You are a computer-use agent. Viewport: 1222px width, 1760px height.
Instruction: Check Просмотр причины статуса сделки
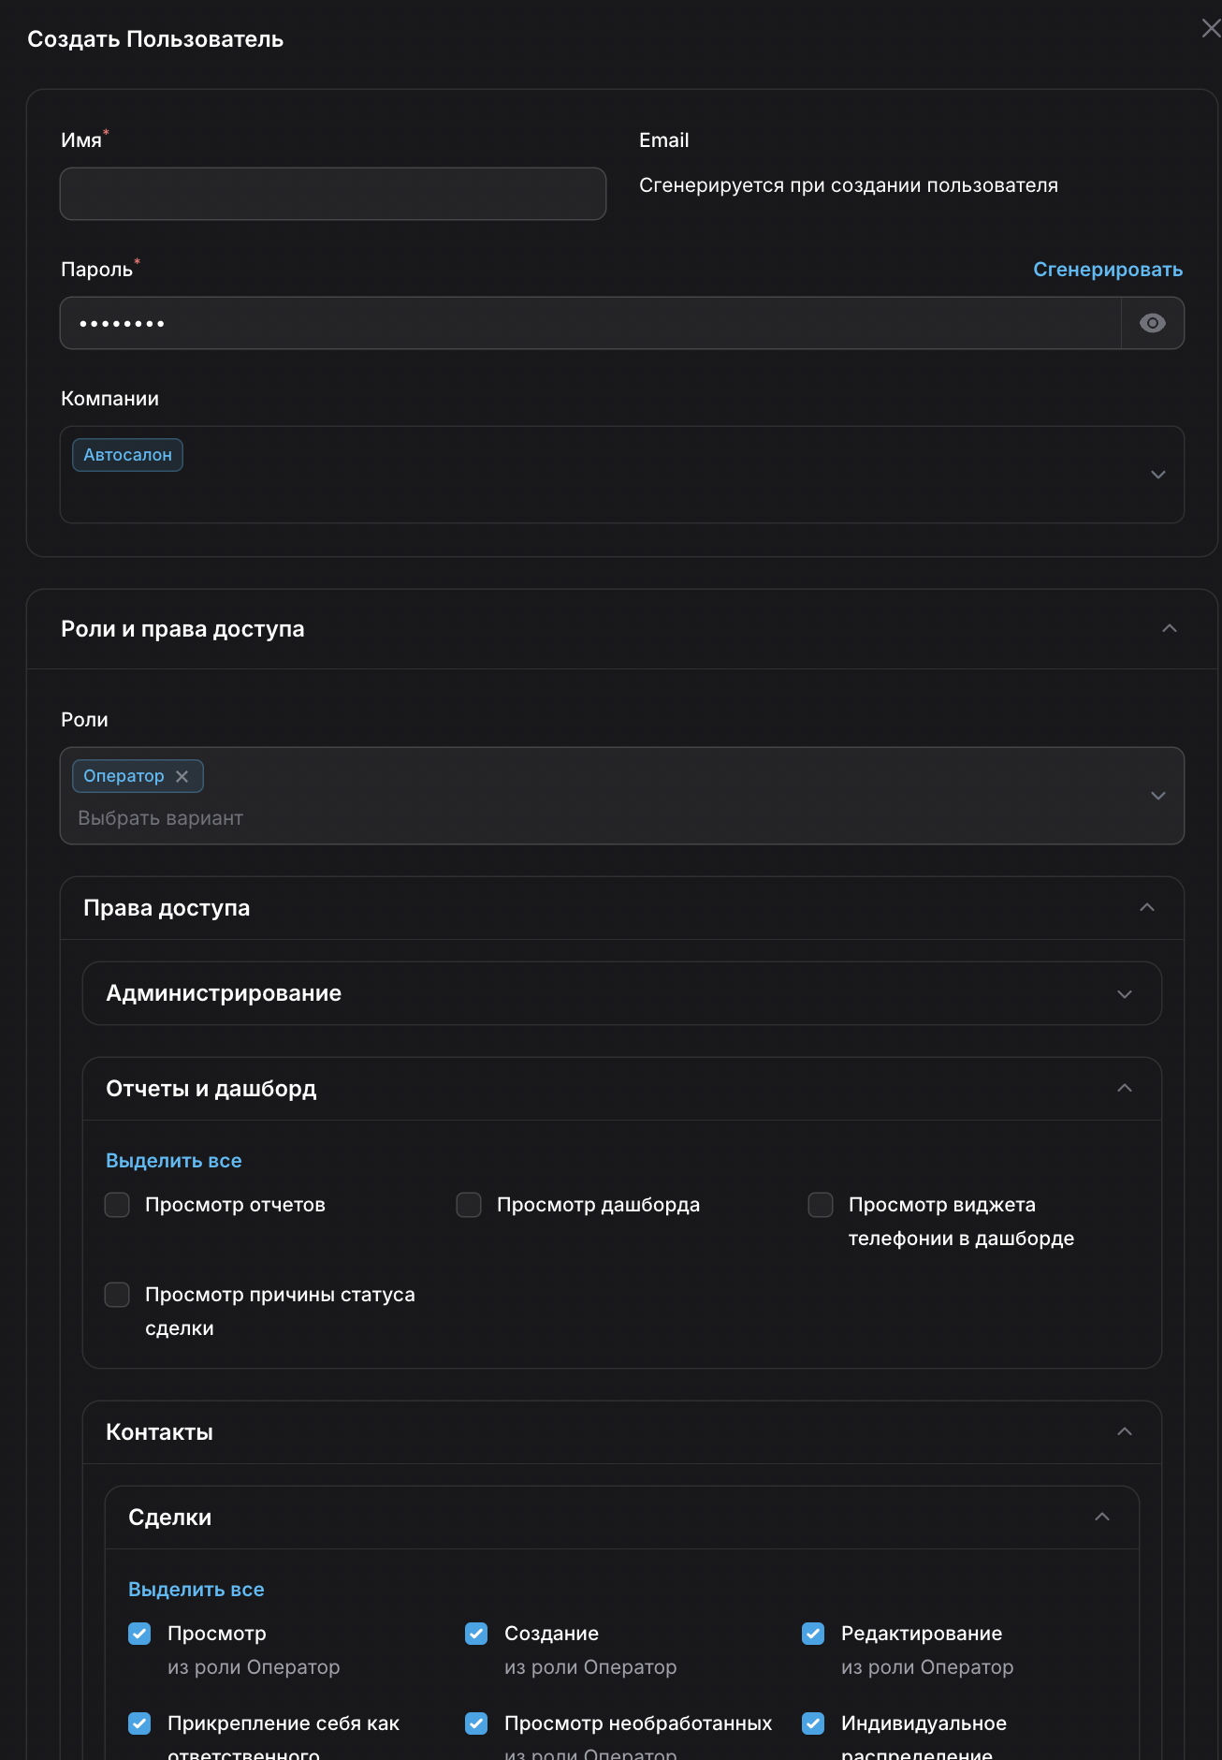[x=117, y=1295]
